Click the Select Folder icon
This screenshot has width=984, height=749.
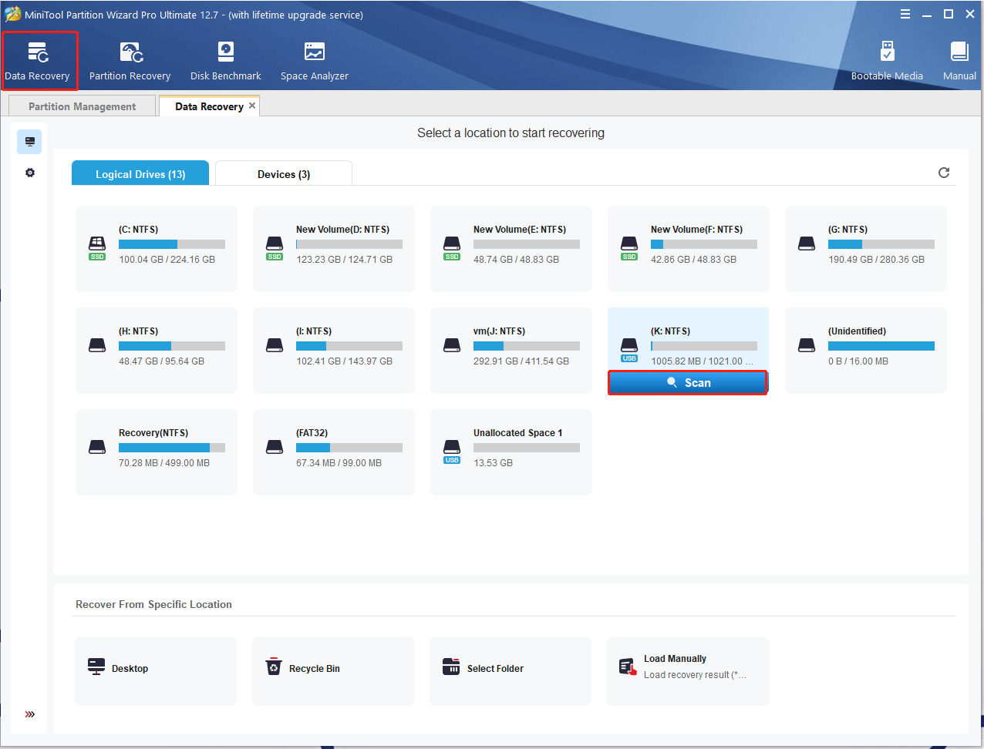(451, 667)
